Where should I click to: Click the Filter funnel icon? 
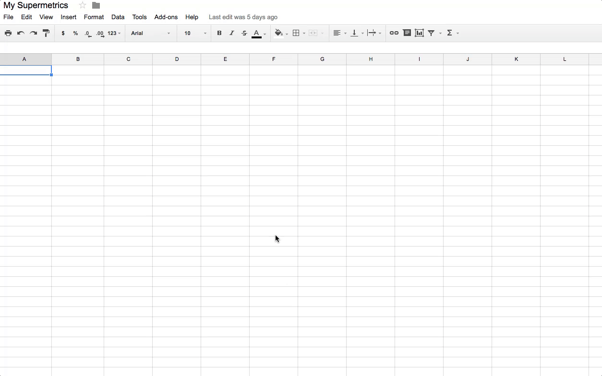tap(431, 33)
